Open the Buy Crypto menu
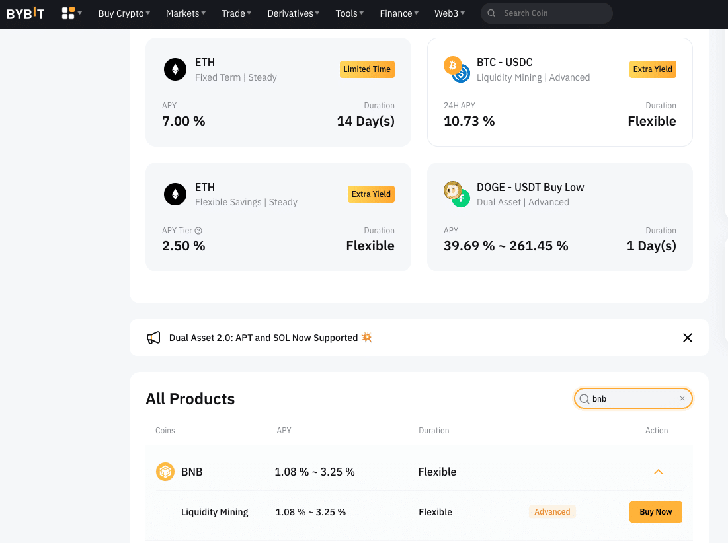 pyautogui.click(x=124, y=13)
